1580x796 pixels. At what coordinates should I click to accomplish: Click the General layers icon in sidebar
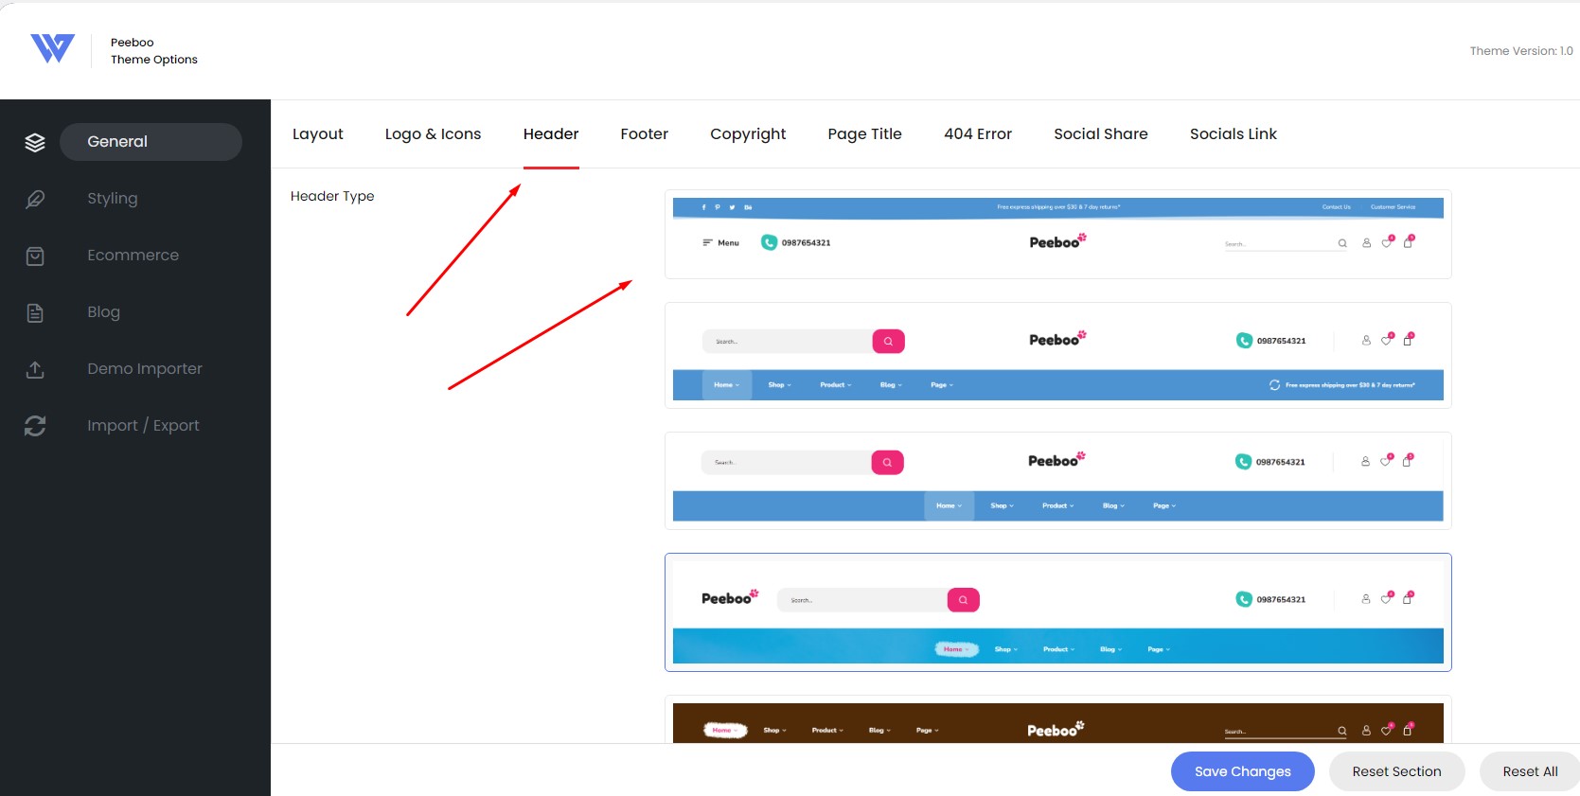click(35, 142)
